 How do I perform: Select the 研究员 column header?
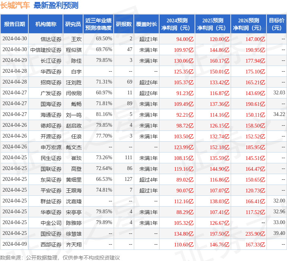click(73, 24)
